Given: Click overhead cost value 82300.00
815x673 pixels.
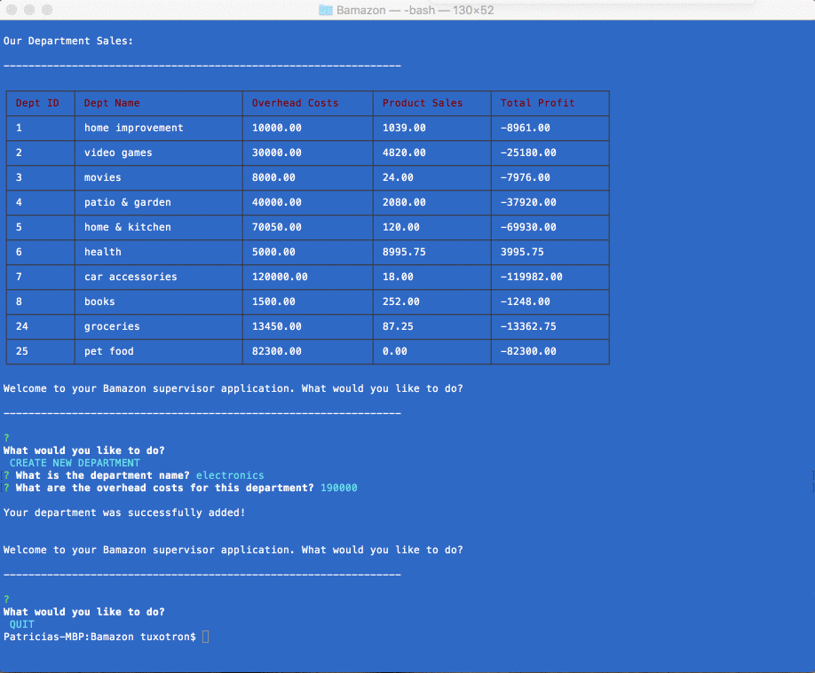Looking at the screenshot, I should [276, 351].
